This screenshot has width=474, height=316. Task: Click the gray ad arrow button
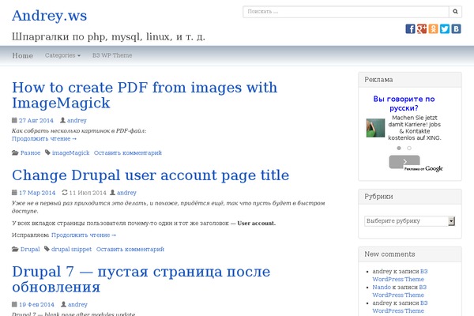[404, 162]
